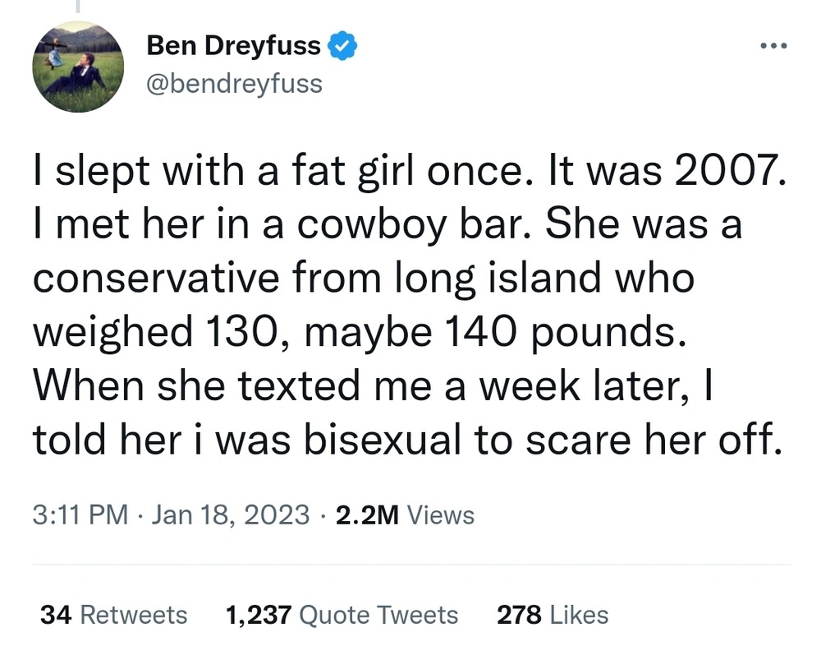Click the 1,237 quote count number
The height and width of the screenshot is (655, 821).
coord(258,615)
